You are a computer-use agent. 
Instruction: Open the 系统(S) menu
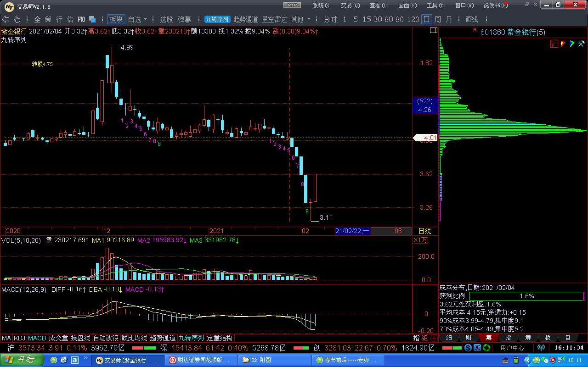click(x=322, y=6)
